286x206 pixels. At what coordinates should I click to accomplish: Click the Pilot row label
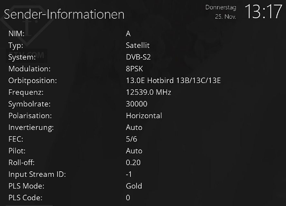click(x=17, y=151)
